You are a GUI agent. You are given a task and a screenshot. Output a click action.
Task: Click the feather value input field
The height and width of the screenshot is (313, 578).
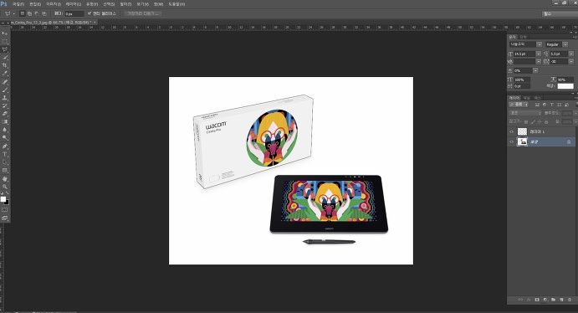pos(74,13)
